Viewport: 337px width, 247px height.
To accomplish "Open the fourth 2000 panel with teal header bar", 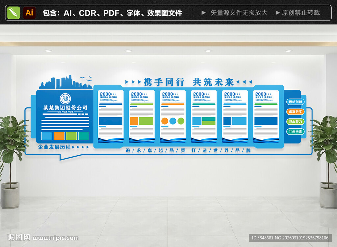I will tap(204, 116).
